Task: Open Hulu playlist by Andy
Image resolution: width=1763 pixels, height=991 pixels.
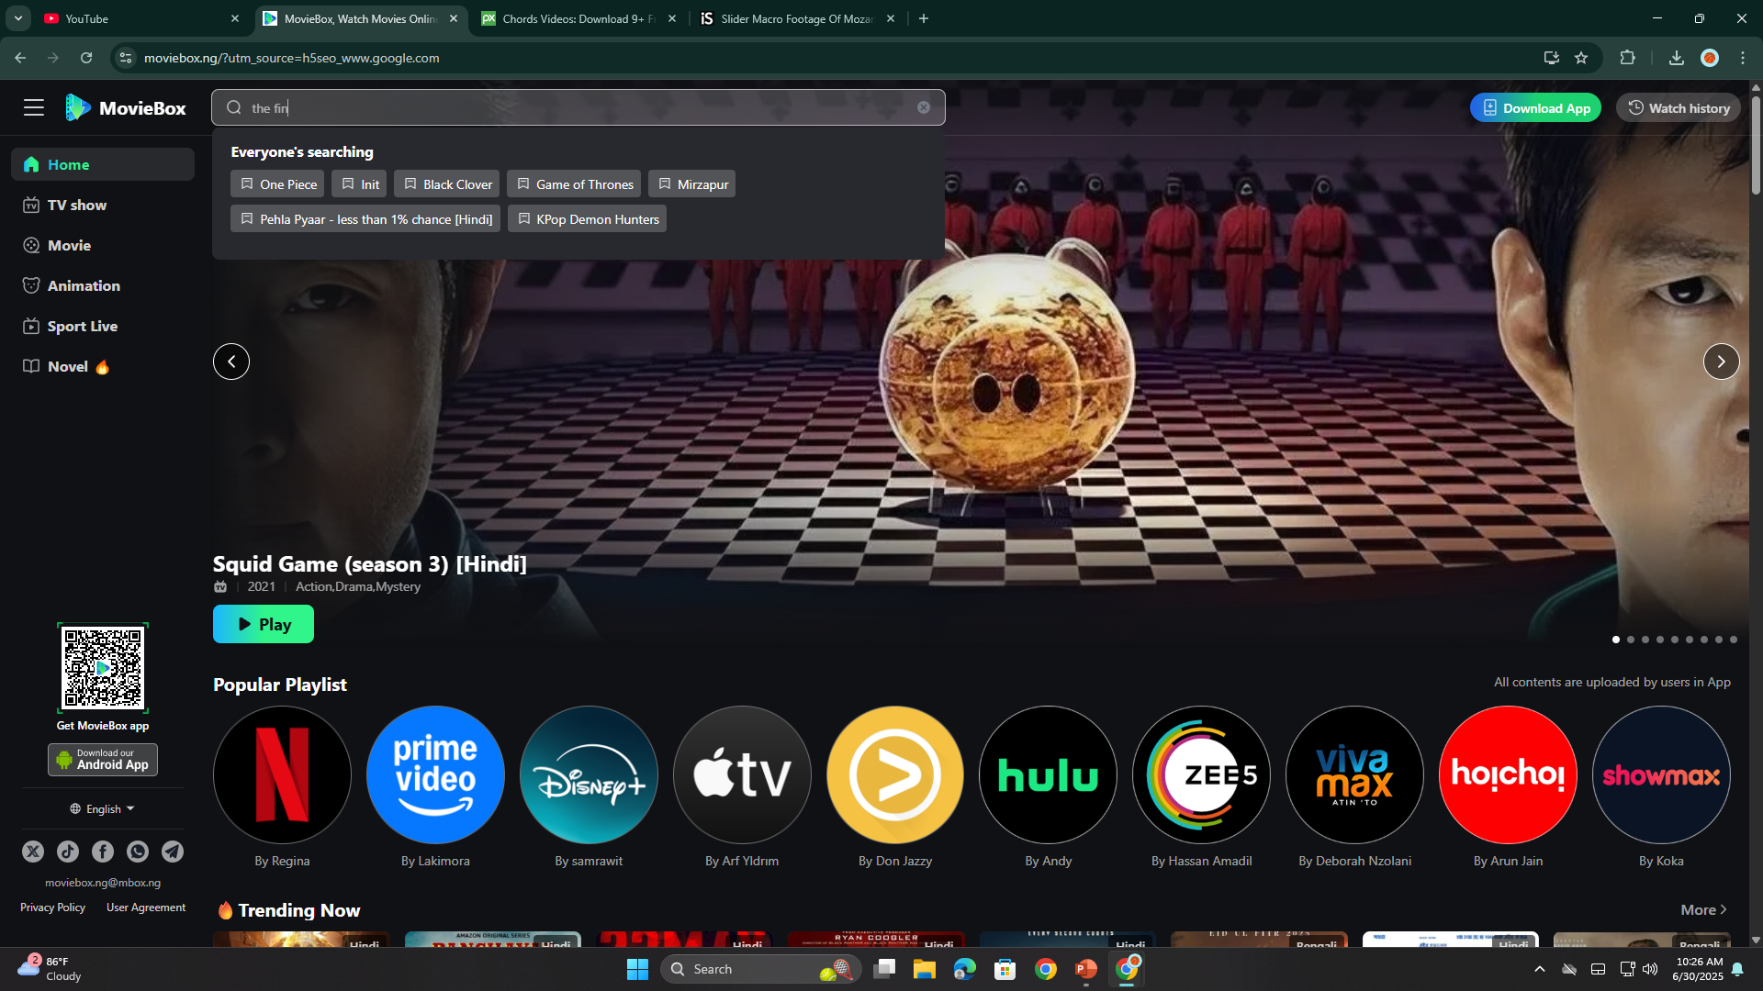Action: pyautogui.click(x=1049, y=774)
